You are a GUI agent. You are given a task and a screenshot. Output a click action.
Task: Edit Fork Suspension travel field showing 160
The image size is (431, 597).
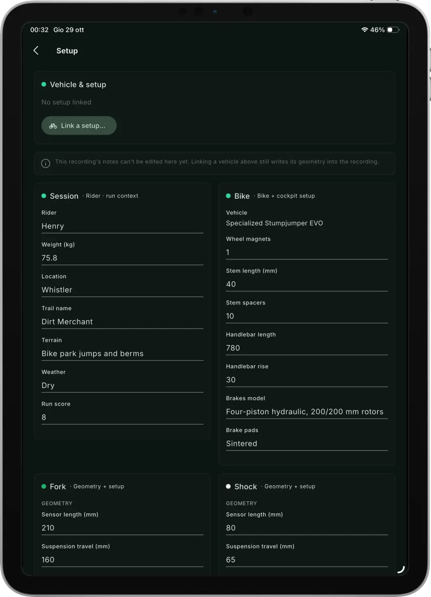pyautogui.click(x=122, y=560)
